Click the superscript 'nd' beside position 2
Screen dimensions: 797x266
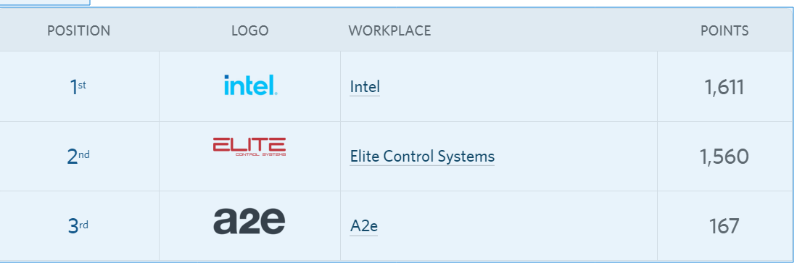(84, 154)
